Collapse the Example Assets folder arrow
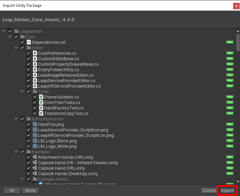Viewport: 240px width, 196px height. [x=22, y=179]
